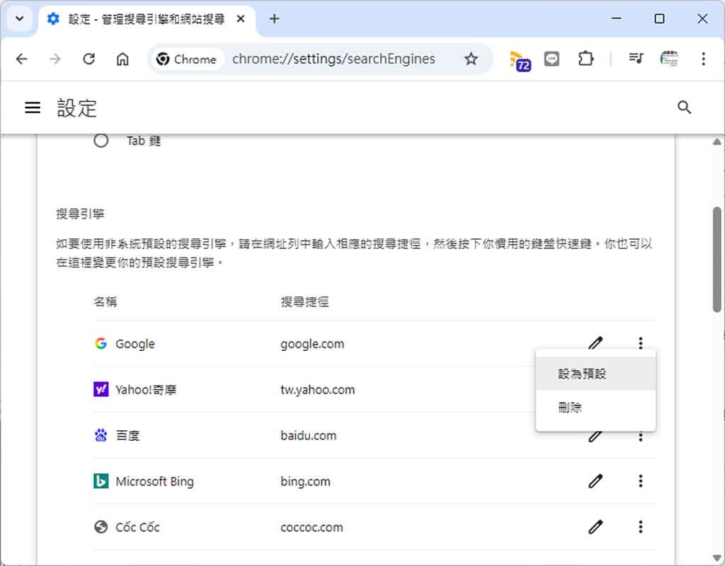This screenshot has height=566, width=725.
Task: Choose 刪除 in the context menu
Action: pos(595,408)
